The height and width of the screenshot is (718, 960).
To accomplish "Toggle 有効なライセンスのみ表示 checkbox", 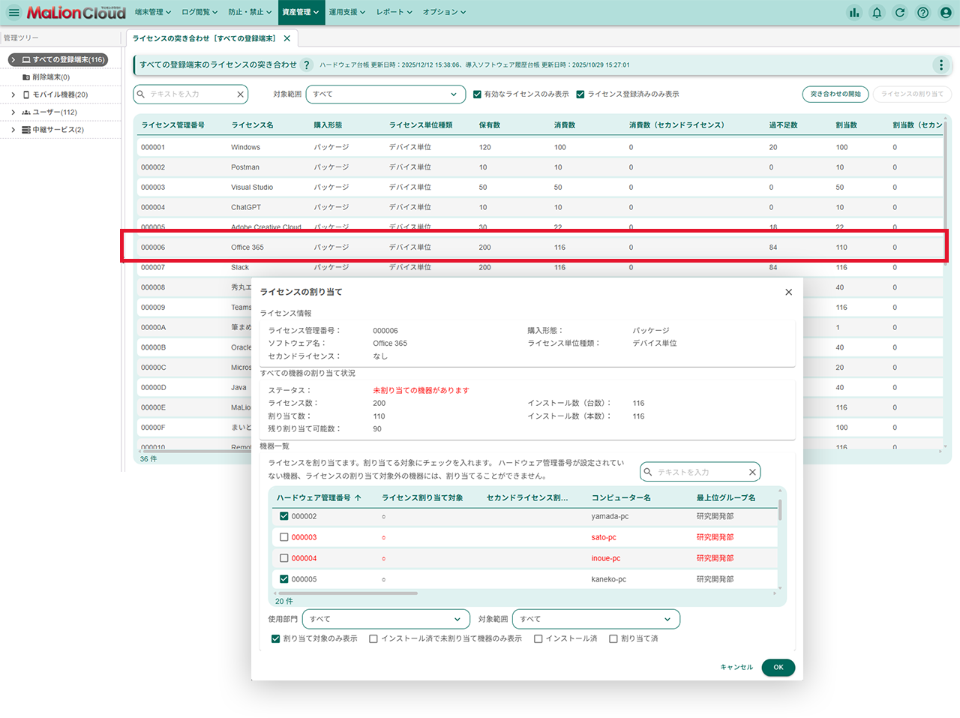I will tap(477, 95).
